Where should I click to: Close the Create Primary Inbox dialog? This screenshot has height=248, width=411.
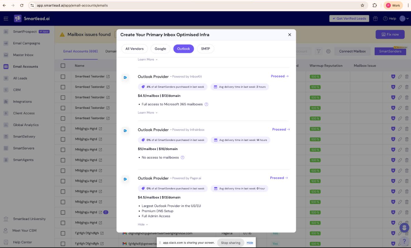coord(289,35)
